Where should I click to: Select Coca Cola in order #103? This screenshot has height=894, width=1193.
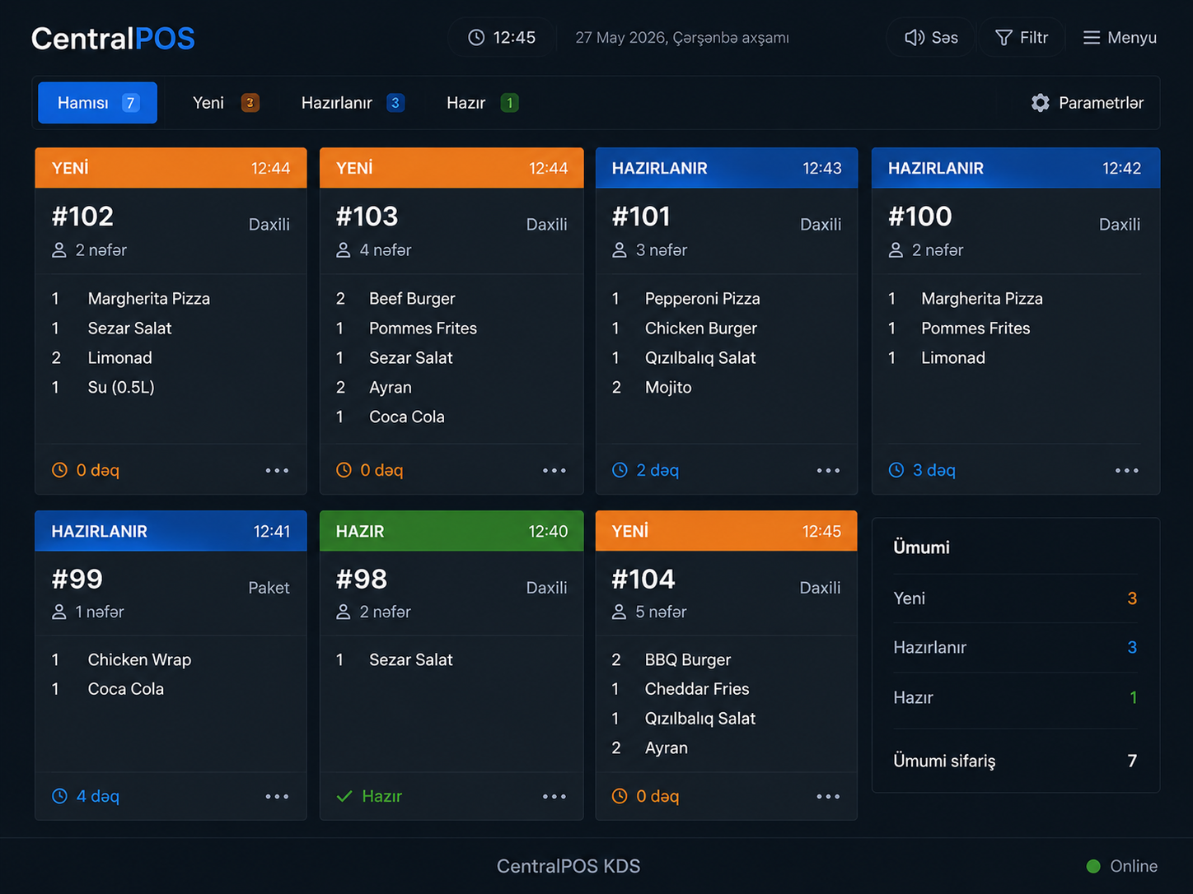click(x=407, y=417)
